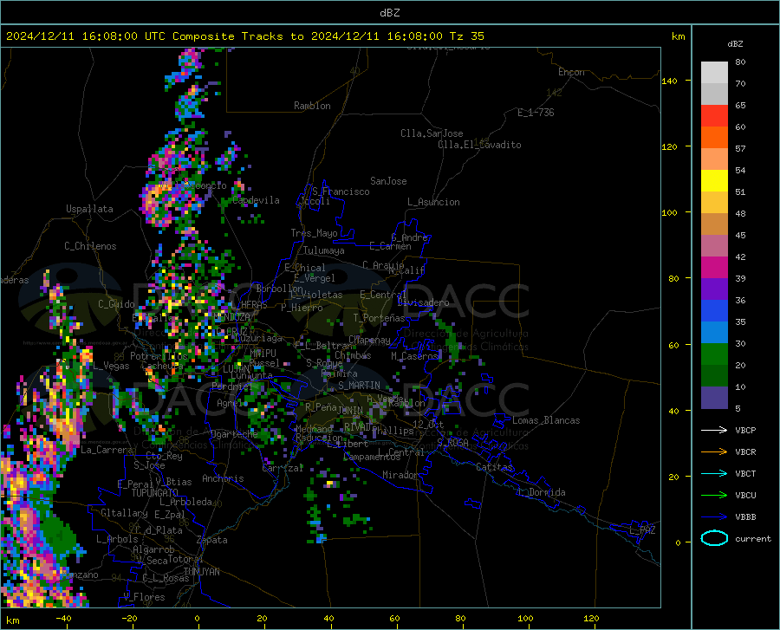Viewport: 780px width, 630px height.
Task: Click the 'P_Hierro' map label
Action: click(302, 308)
